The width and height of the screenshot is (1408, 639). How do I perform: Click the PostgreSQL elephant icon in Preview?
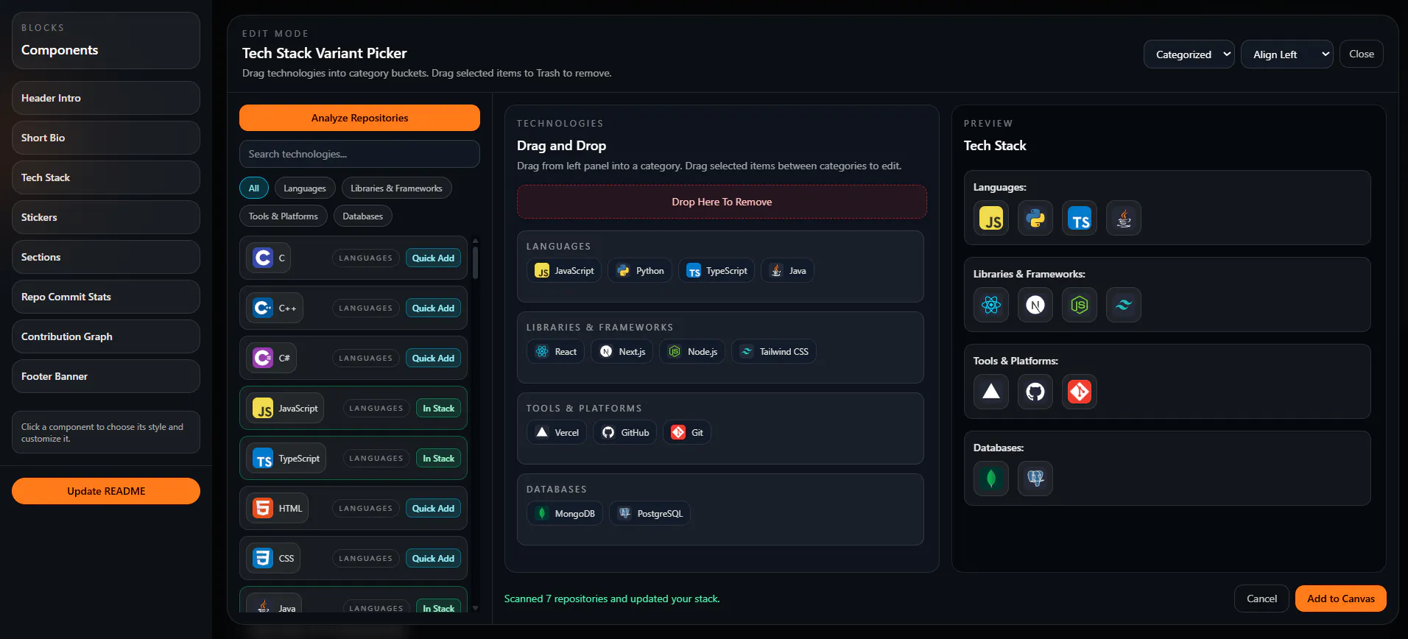click(1035, 479)
